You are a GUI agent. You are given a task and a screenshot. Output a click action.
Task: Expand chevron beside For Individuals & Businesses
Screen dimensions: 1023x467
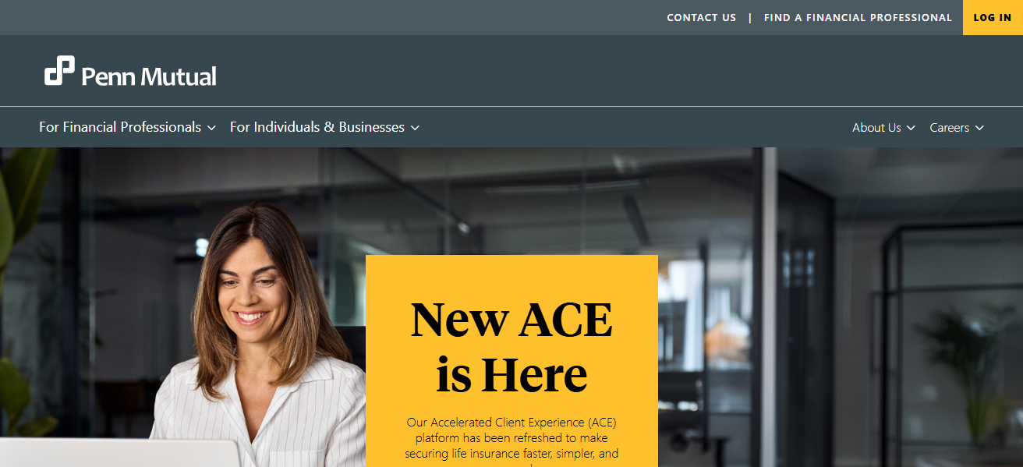(415, 128)
